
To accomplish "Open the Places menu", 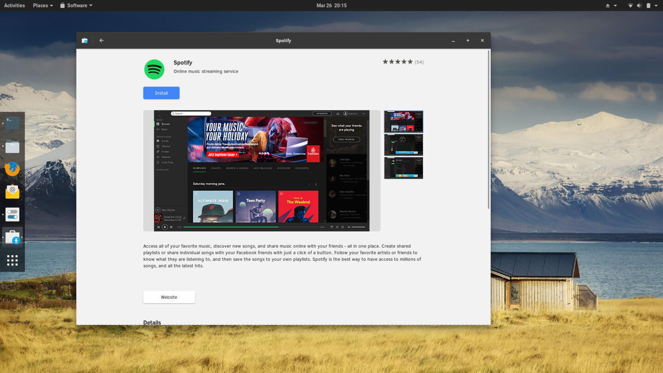I will click(43, 6).
